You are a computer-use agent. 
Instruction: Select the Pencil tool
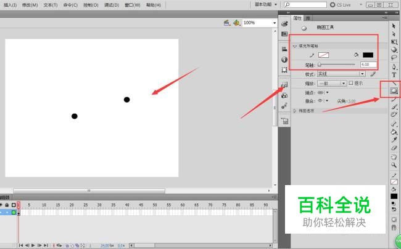tap(394, 100)
